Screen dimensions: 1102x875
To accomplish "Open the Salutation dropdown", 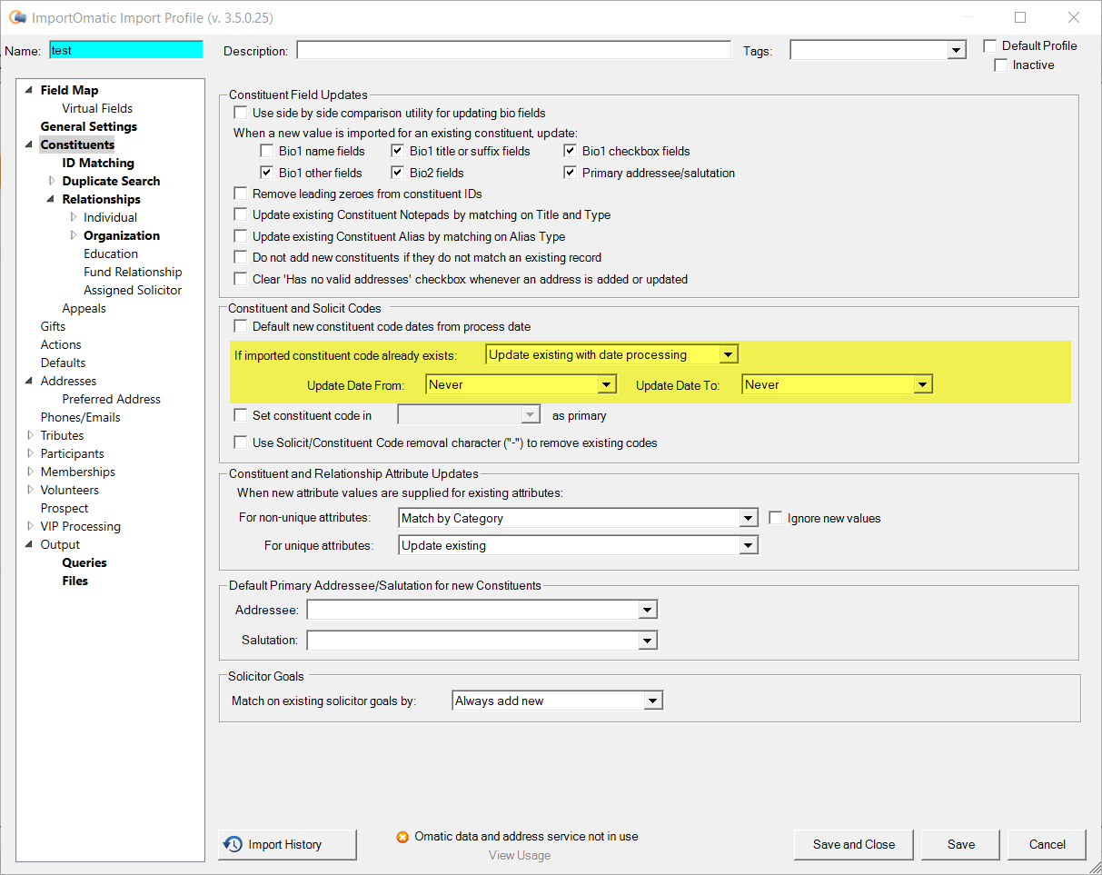I will (648, 641).
